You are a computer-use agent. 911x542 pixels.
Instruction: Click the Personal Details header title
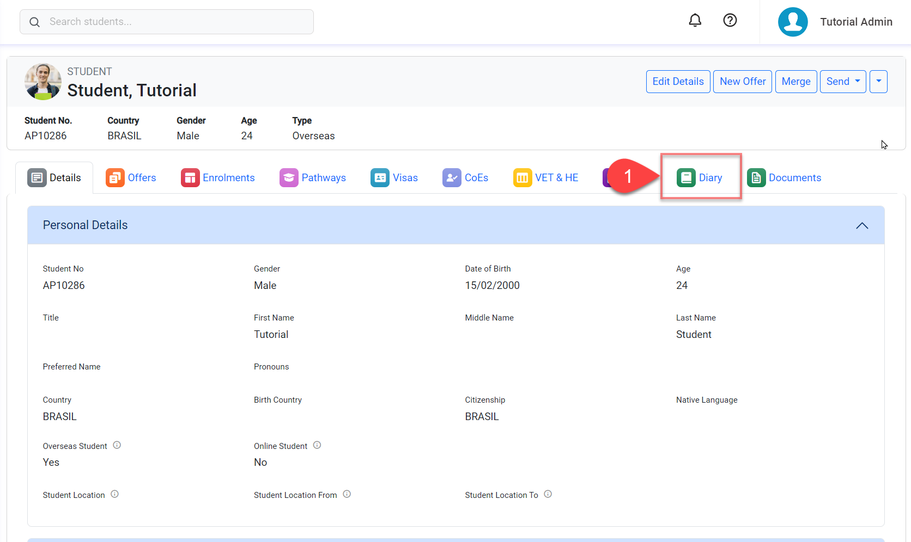[x=86, y=225]
